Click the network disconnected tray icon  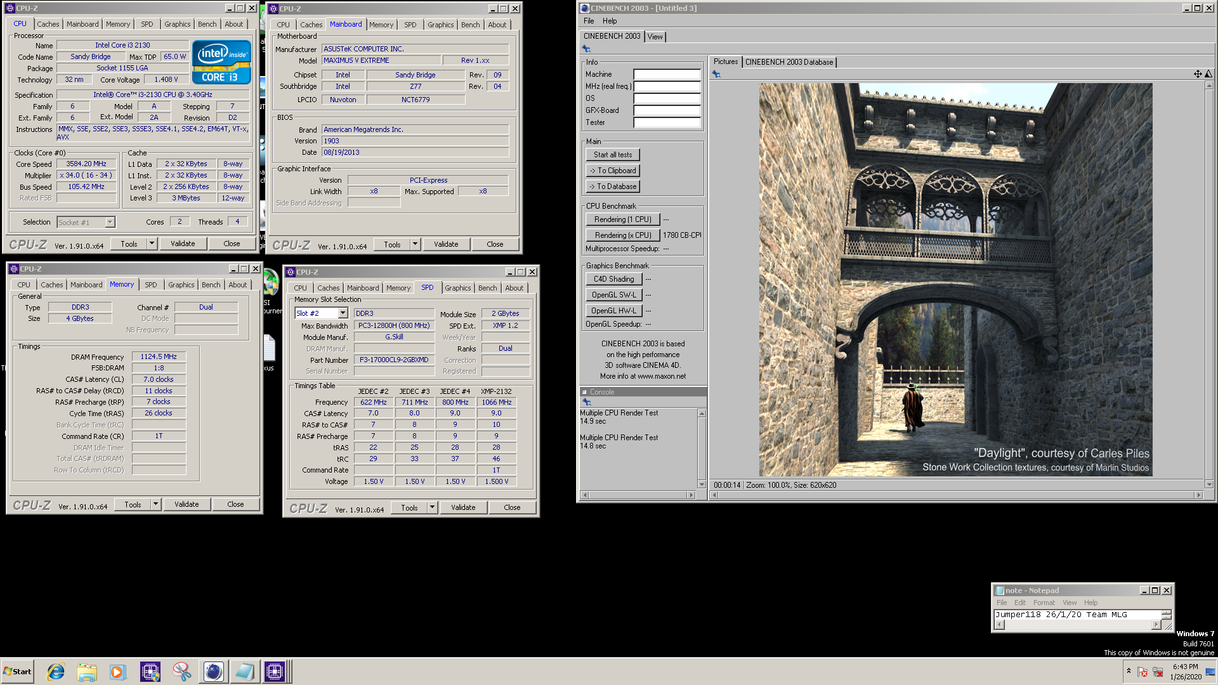(1158, 672)
